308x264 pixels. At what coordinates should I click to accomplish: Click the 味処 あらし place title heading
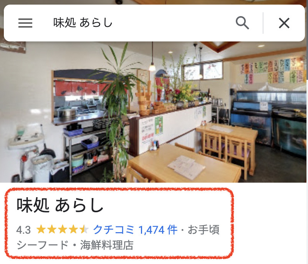point(60,205)
